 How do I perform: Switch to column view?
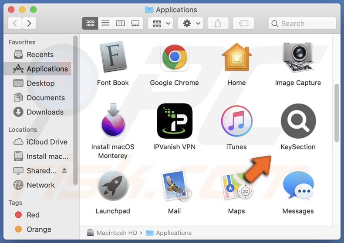click(x=120, y=23)
